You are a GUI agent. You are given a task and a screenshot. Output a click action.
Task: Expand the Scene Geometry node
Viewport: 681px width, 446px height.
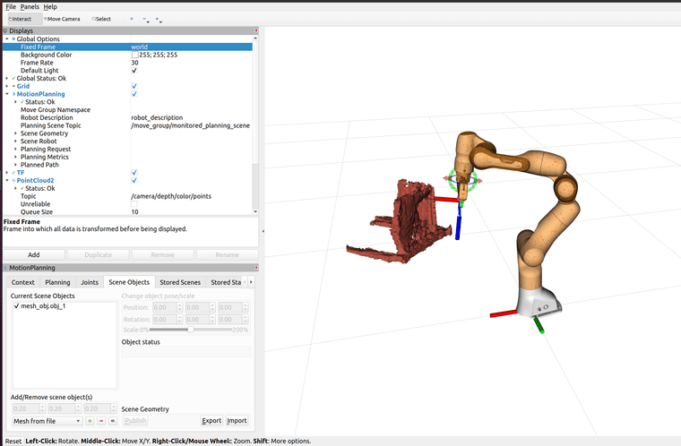point(15,133)
